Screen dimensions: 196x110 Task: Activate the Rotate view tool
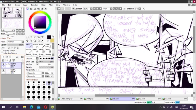pos(35,41)
